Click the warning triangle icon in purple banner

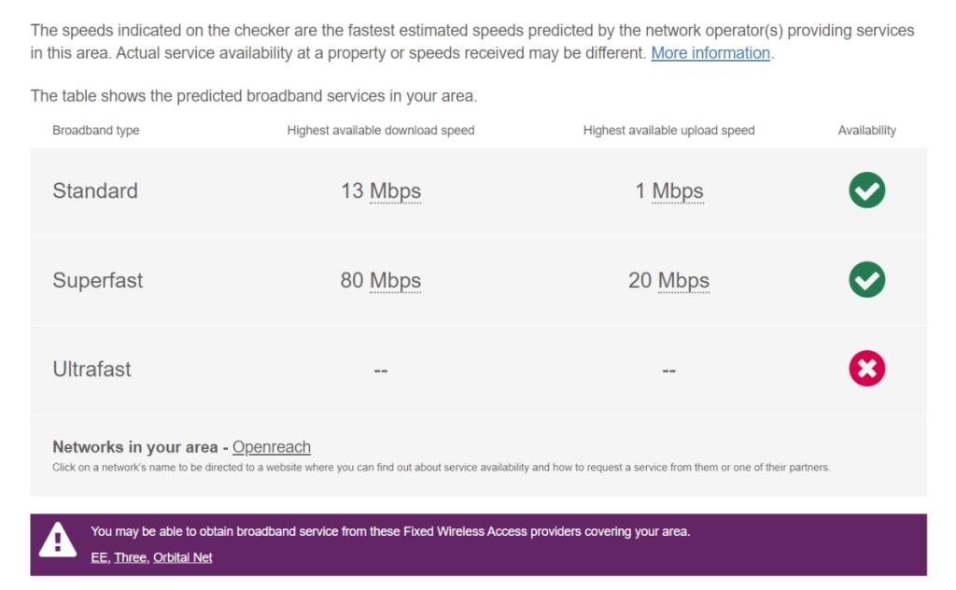coord(58,540)
